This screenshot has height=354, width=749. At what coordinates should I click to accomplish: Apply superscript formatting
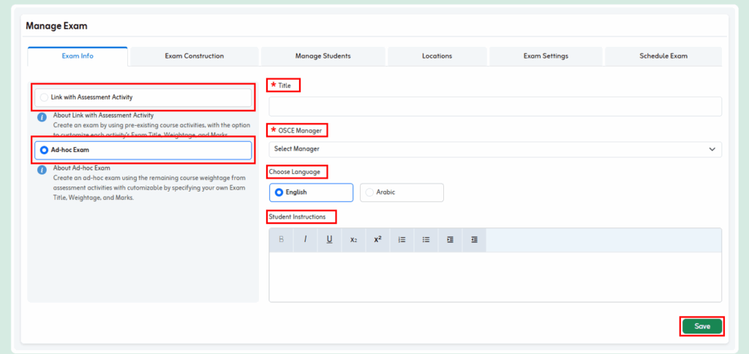[377, 239]
